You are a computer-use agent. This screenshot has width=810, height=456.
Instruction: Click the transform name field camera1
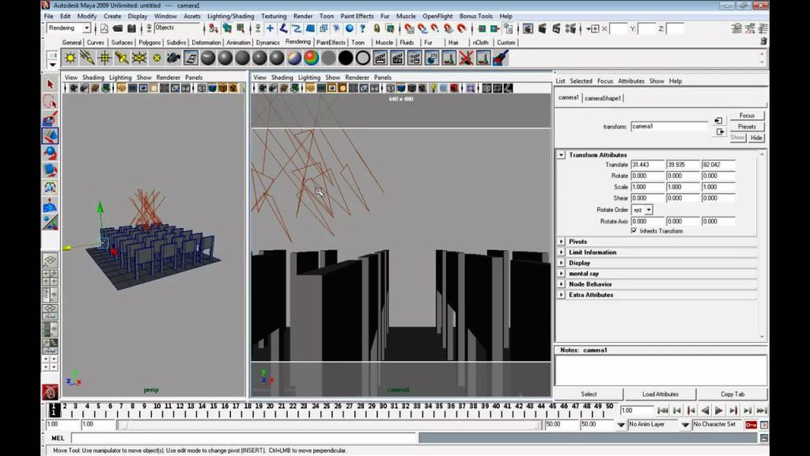[669, 126]
